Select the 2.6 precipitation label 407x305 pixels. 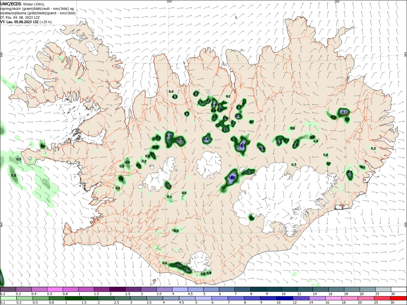tap(333, 117)
